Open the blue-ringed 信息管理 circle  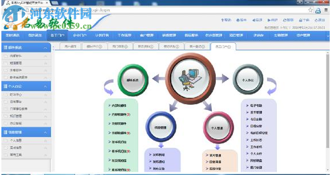[x=161, y=127]
